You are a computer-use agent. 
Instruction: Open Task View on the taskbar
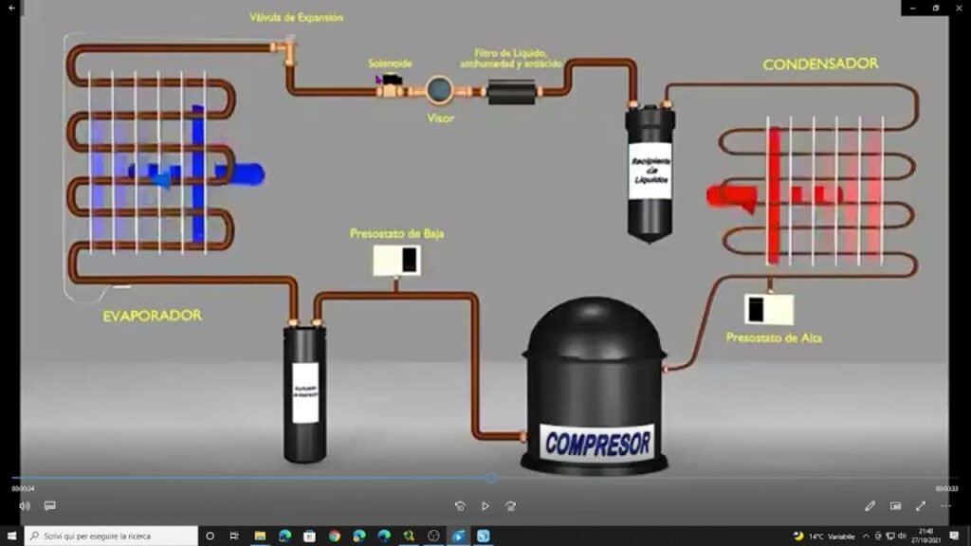point(234,536)
